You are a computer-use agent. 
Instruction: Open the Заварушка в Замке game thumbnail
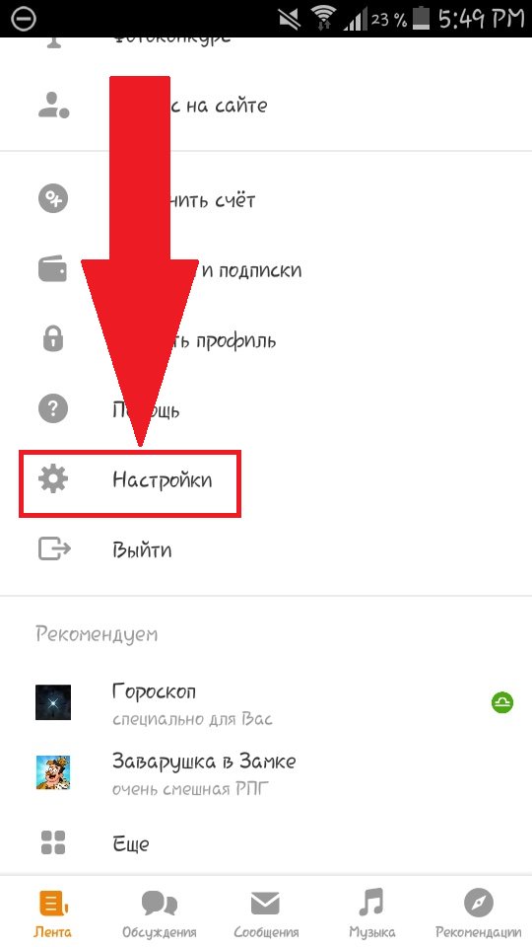point(53,772)
